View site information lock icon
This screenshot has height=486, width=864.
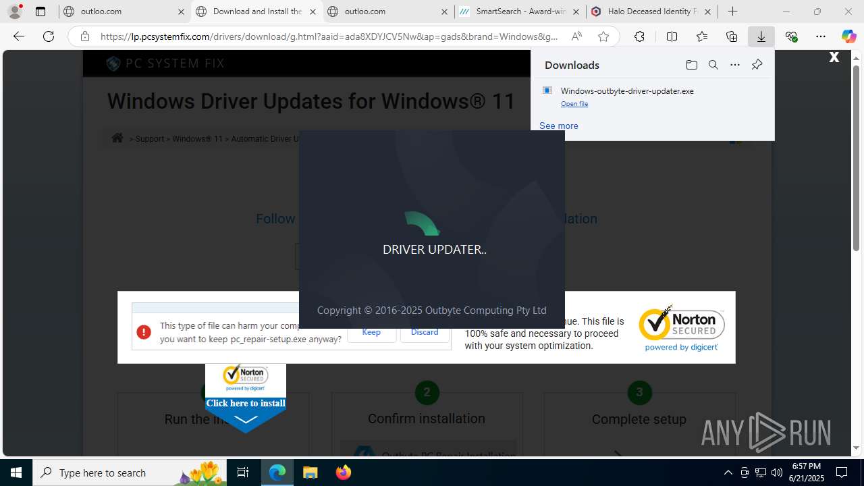85,36
